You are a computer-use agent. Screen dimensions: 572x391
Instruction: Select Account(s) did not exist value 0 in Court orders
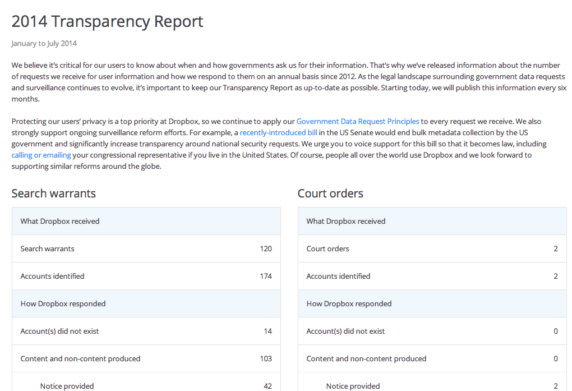click(556, 332)
